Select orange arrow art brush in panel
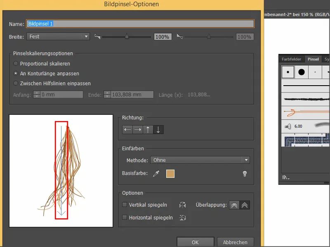 [306, 113]
